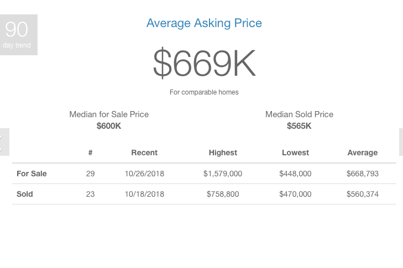Select the $669K average price figure
Image resolution: width=403 pixels, height=268 pixels.
point(205,63)
